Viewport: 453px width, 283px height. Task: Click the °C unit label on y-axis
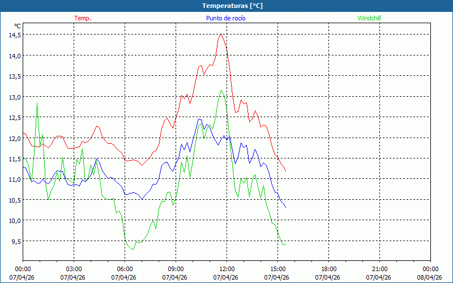[18, 26]
